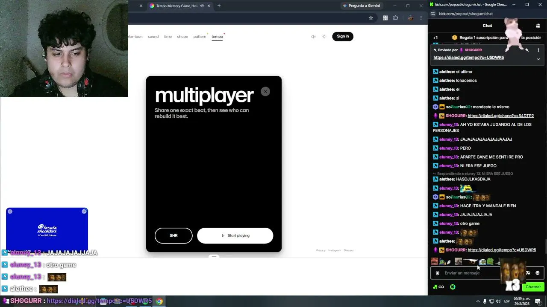The height and width of the screenshot is (307, 547).
Task: Open the QR-style extension icon in toolbar
Action: click(385, 18)
